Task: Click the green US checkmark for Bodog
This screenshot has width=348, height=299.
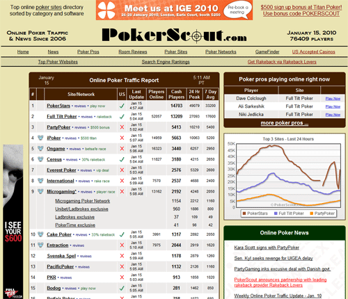Action: click(x=122, y=289)
